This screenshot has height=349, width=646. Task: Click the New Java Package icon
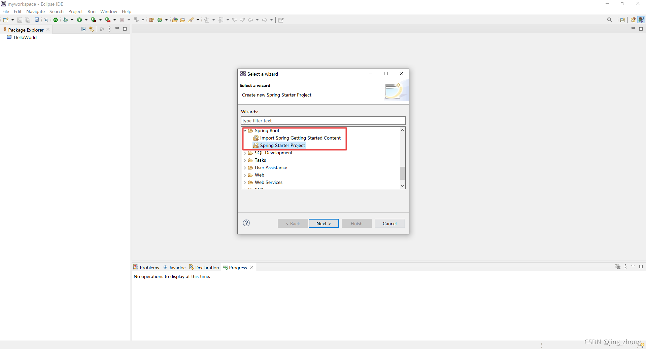(151, 20)
